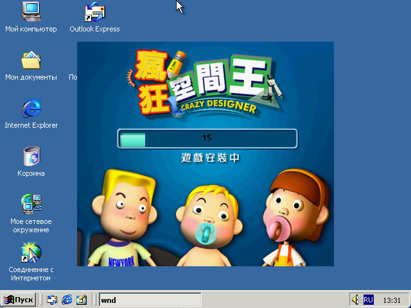This screenshot has height=308, width=411.
Task: Click the baby with blue pacifier
Action: [208, 226]
